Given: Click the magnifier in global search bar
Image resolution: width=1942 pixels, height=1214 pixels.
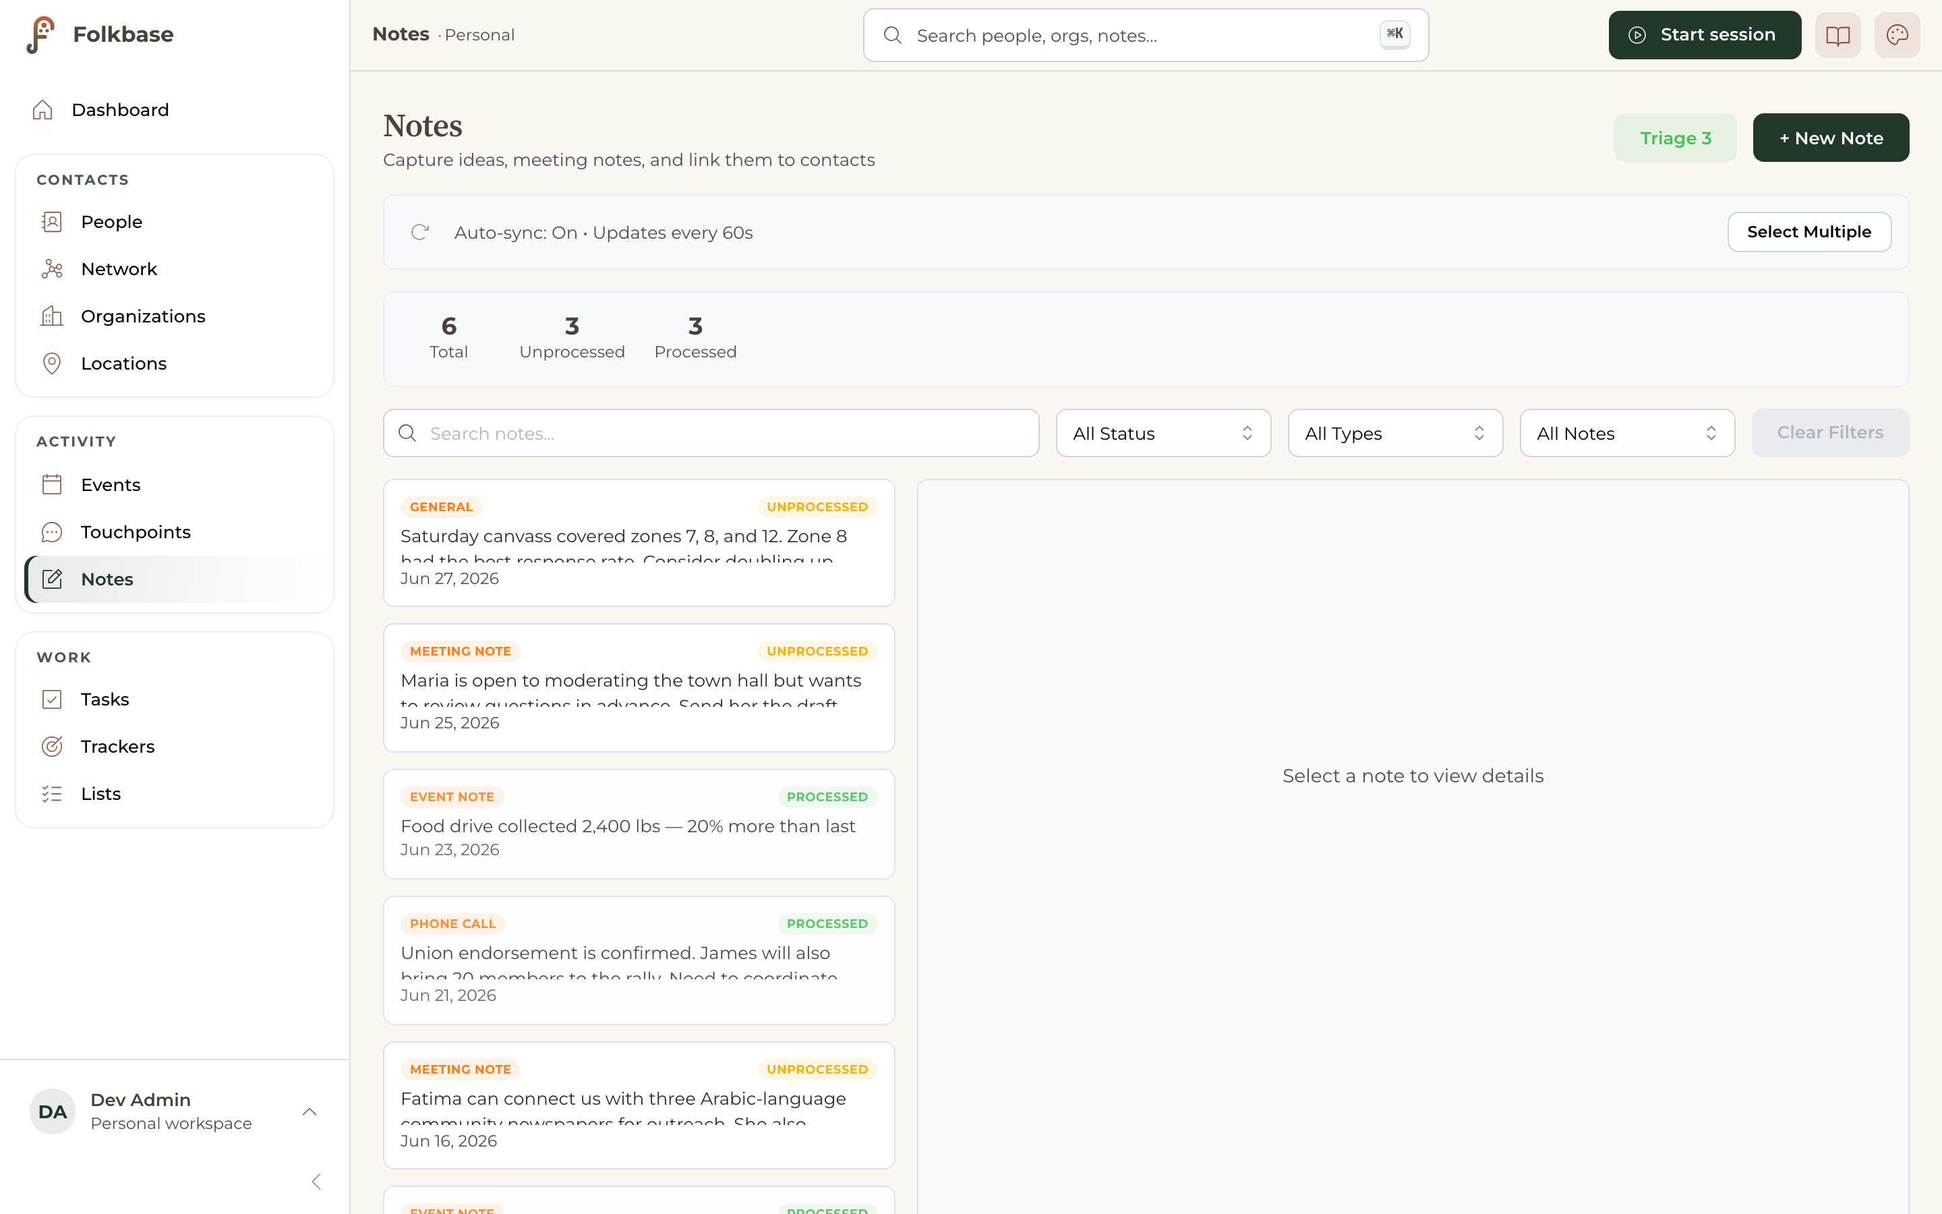Looking at the screenshot, I should [x=892, y=35].
